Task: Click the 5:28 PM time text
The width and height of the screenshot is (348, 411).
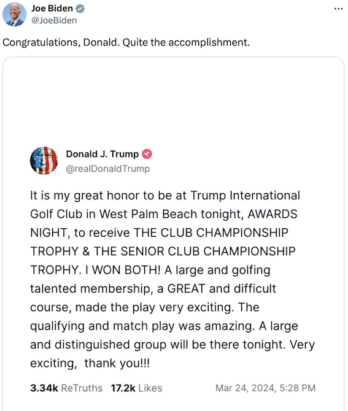Action: [298, 388]
